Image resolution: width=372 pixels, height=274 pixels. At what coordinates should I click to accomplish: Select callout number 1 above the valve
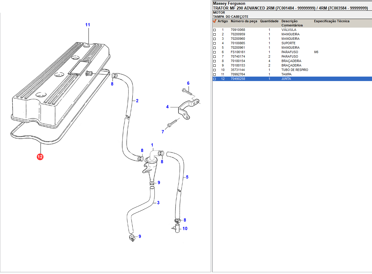(x=152, y=145)
